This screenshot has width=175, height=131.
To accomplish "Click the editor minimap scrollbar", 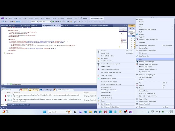I will [123, 40].
